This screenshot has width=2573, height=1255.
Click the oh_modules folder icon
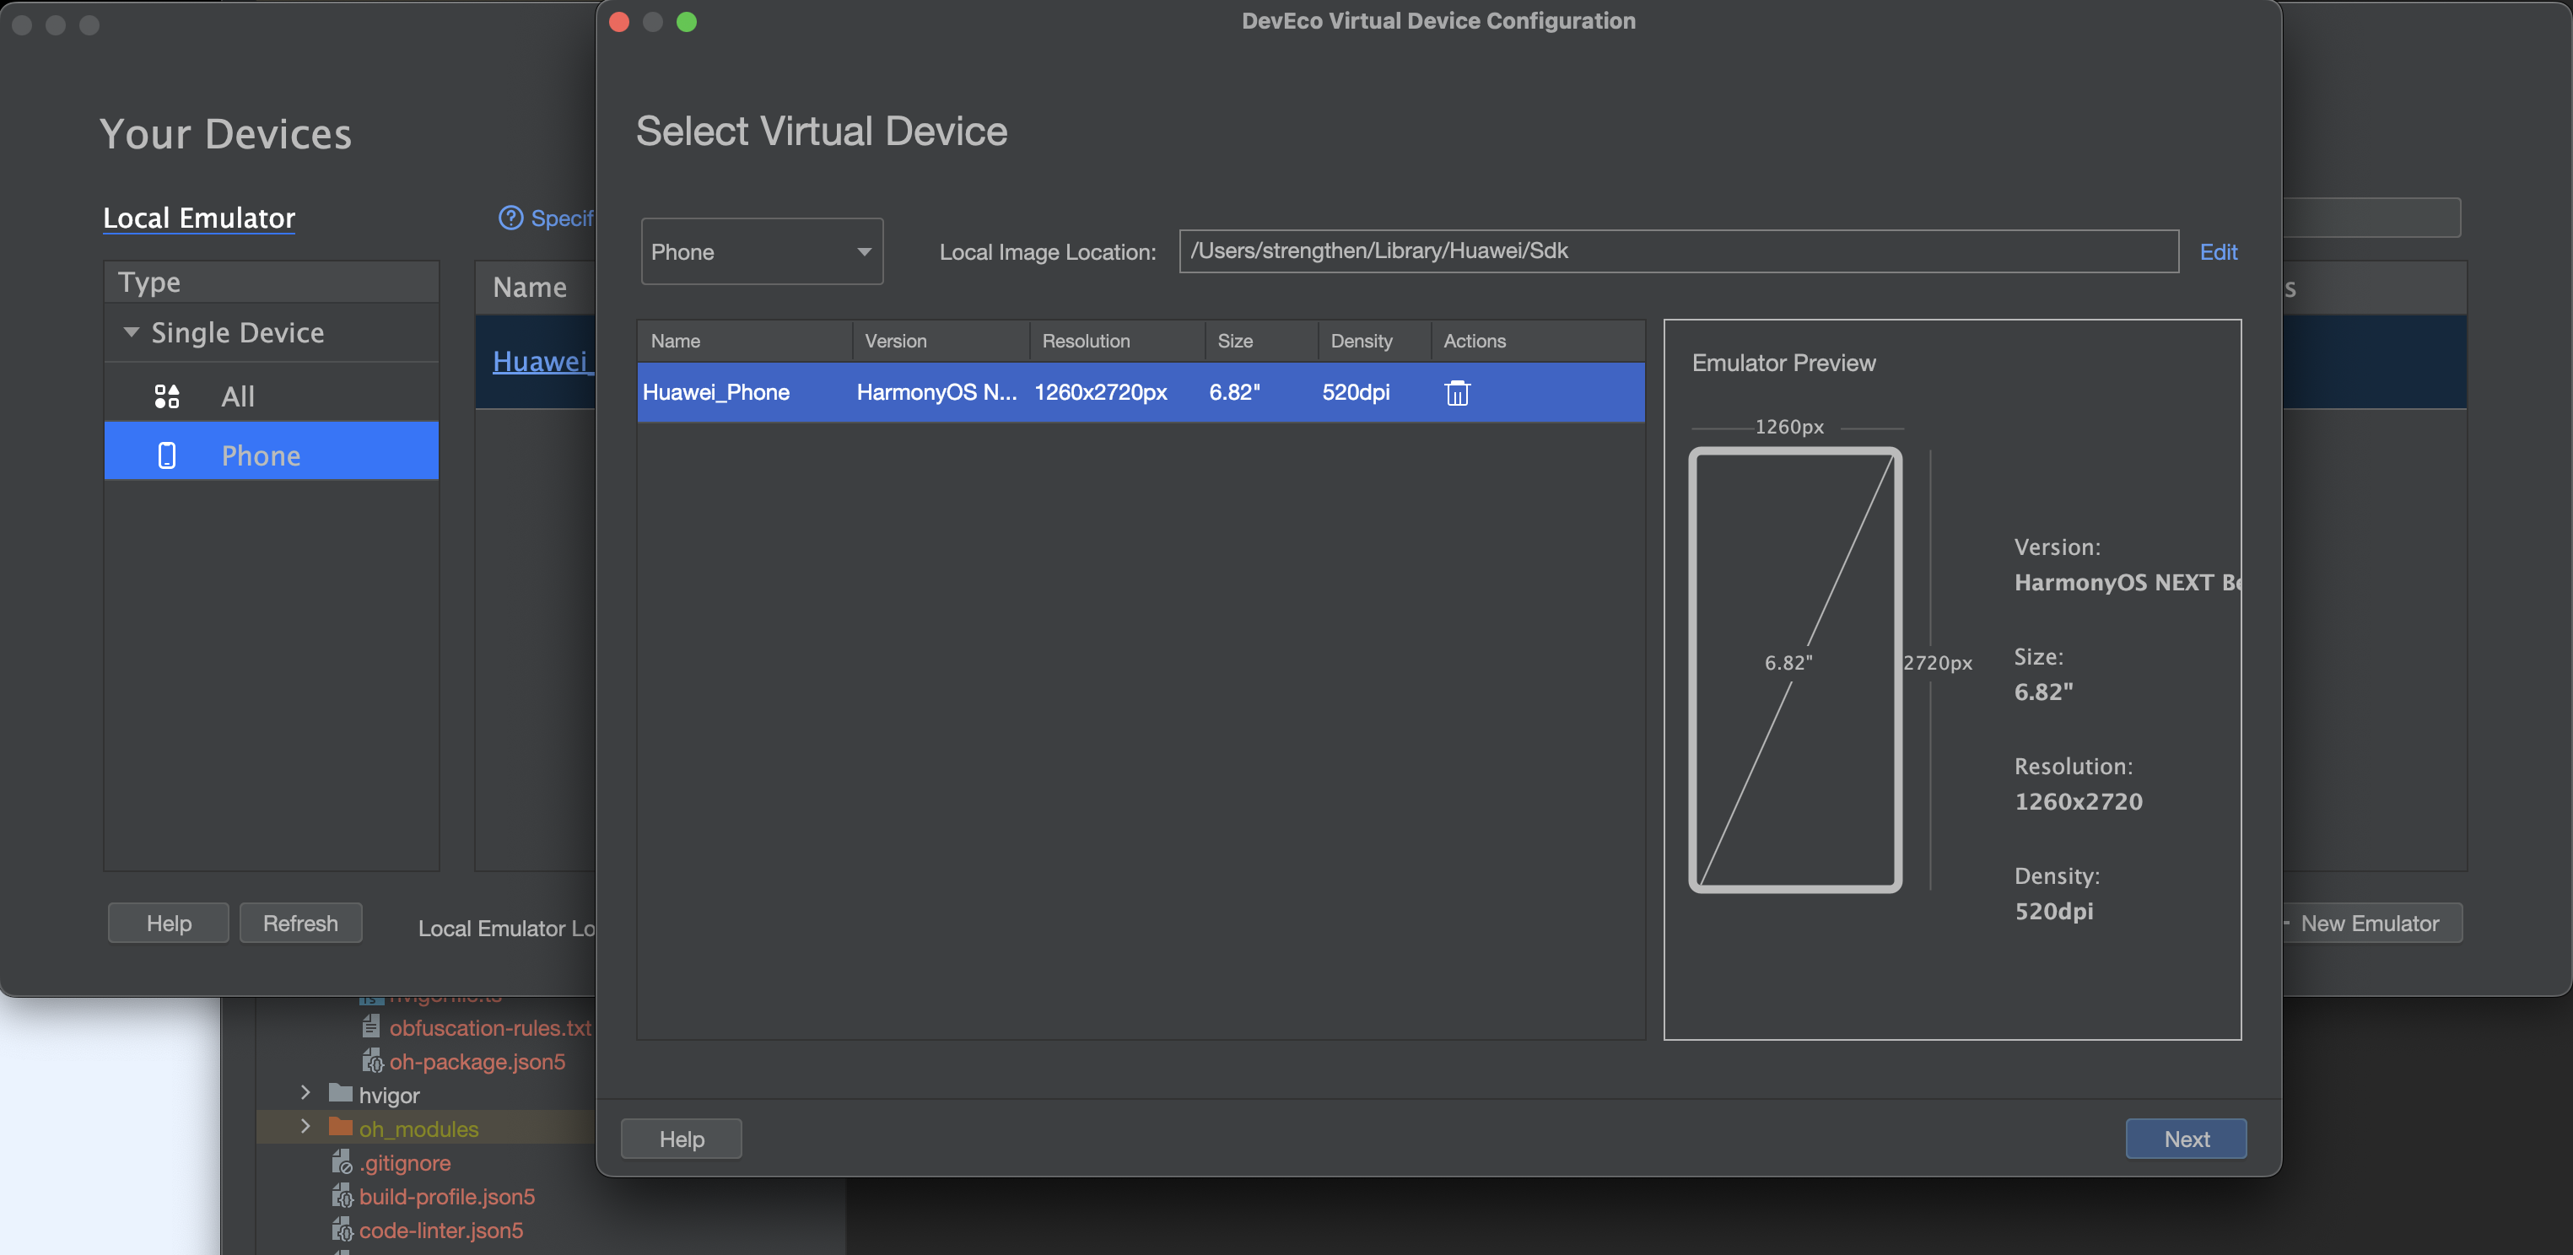pyautogui.click(x=341, y=1127)
